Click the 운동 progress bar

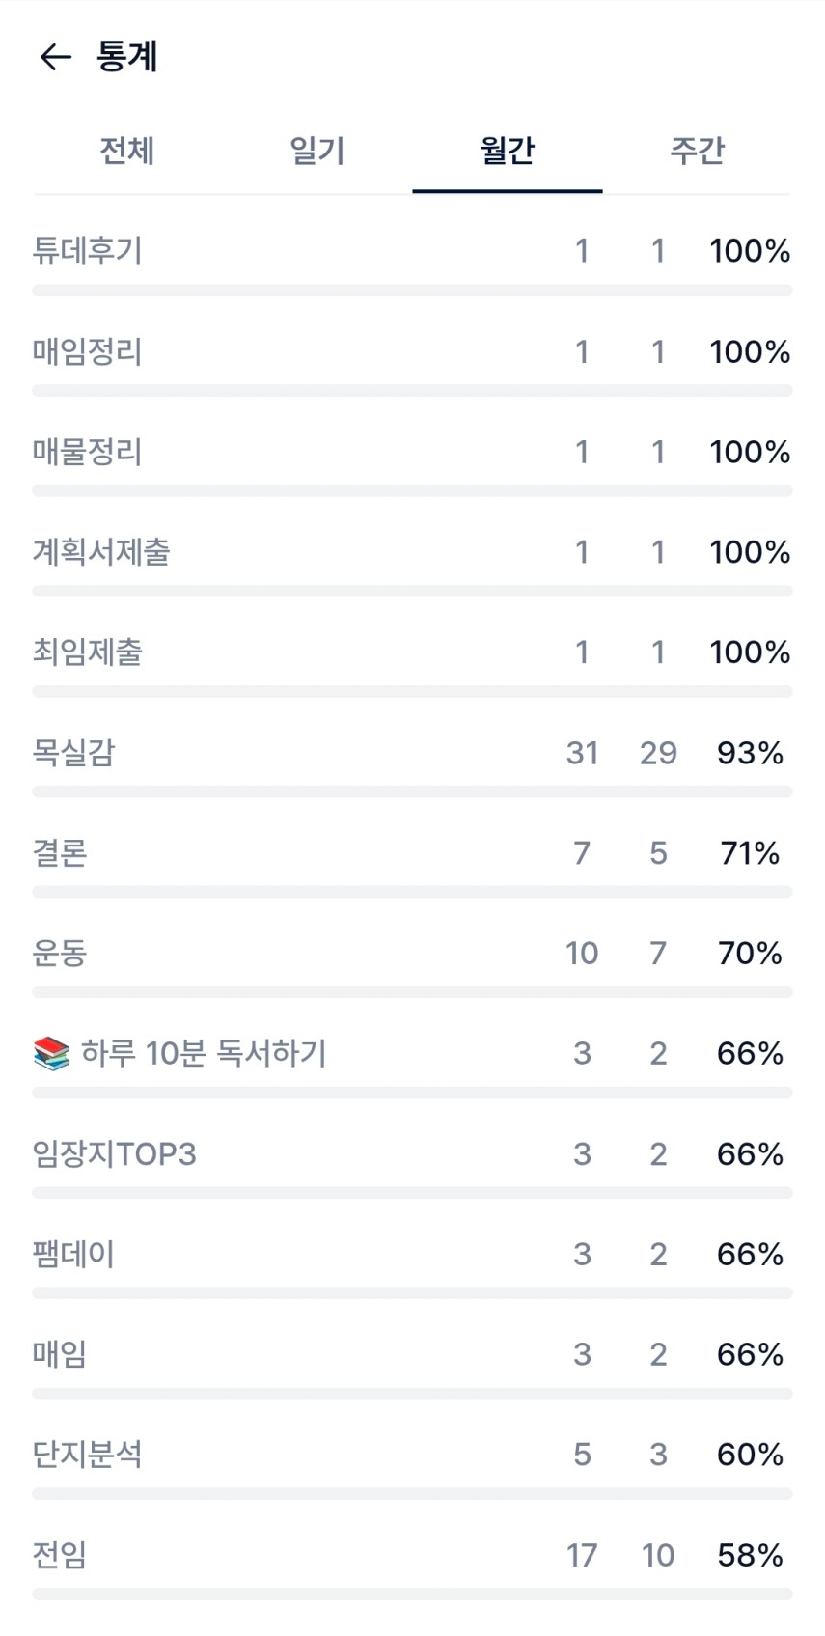[412, 992]
